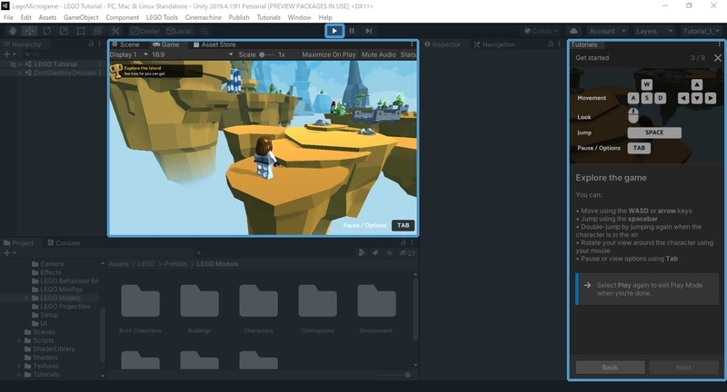Expand DontDestroyOnLoad scene arrow
The image size is (727, 392).
20,73
